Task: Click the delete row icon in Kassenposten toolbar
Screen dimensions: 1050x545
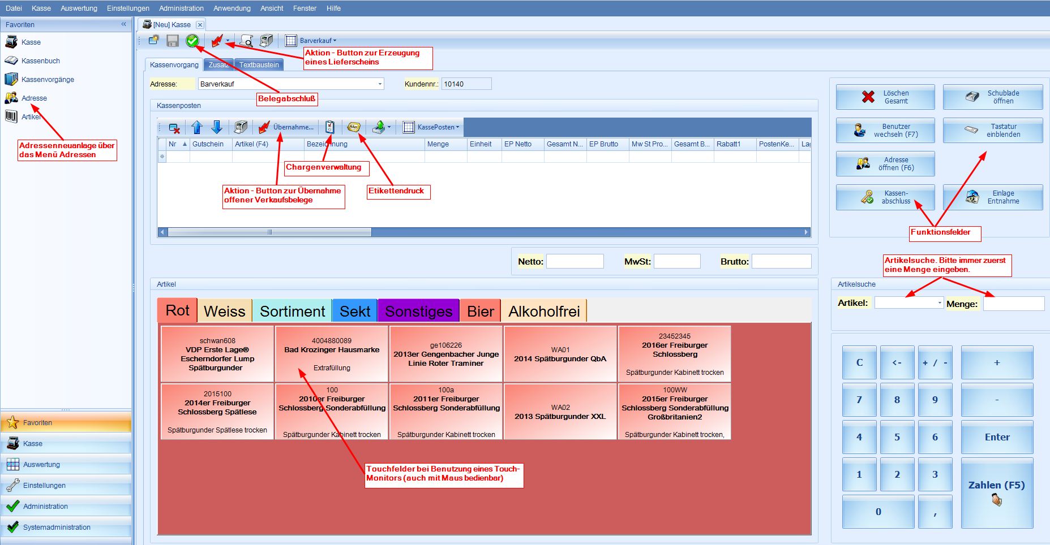Action: [x=174, y=127]
